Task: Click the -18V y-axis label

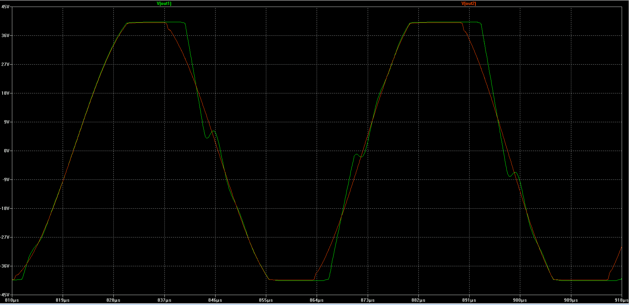Action: click(x=5, y=208)
